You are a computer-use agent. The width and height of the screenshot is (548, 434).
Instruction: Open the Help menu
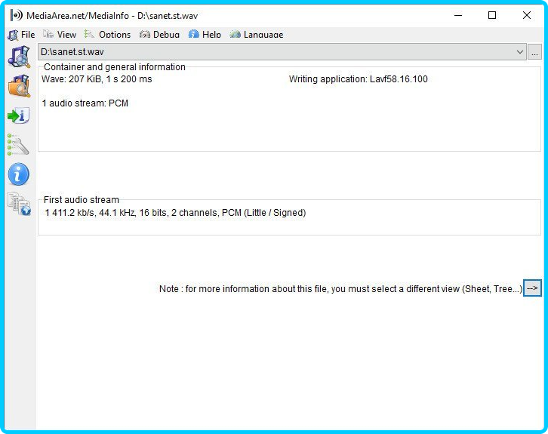click(205, 35)
